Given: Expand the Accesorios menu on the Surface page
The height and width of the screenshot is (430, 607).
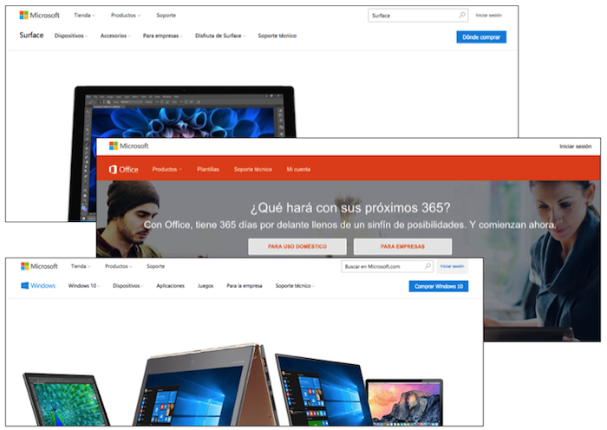Looking at the screenshot, I should pos(115,36).
